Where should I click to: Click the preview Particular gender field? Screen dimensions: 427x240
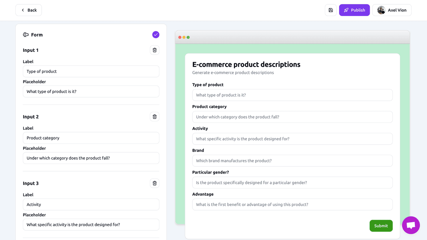click(x=292, y=183)
